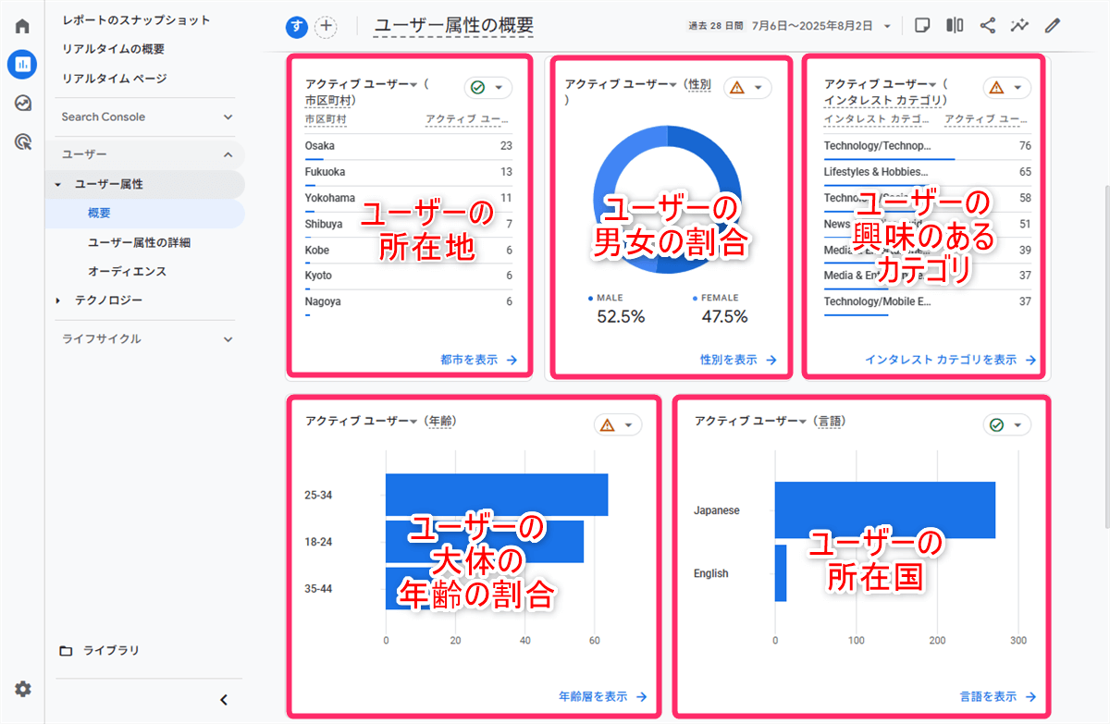Click 年齢層を表示 link
Image resolution: width=1110 pixels, height=724 pixels.
click(602, 697)
